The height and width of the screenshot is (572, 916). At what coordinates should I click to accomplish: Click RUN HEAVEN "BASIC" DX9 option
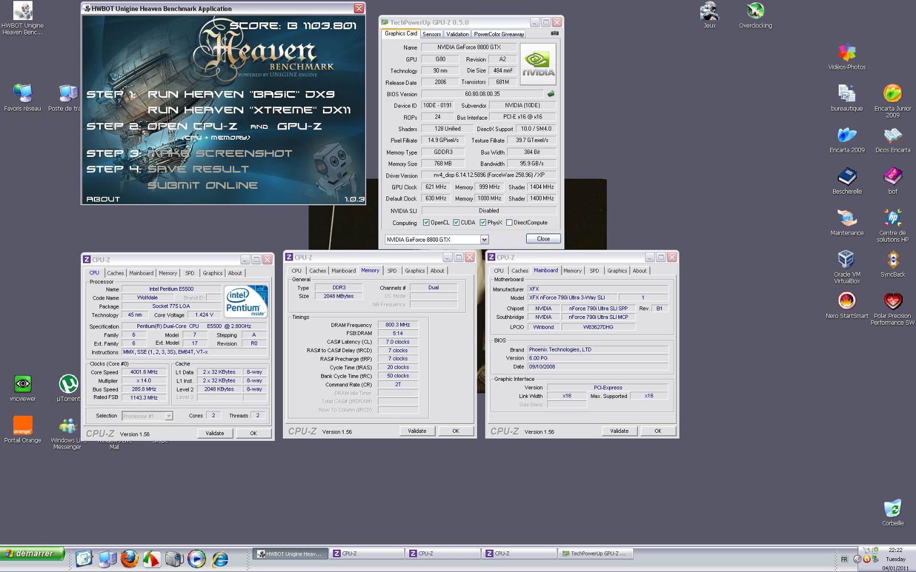pyautogui.click(x=241, y=94)
